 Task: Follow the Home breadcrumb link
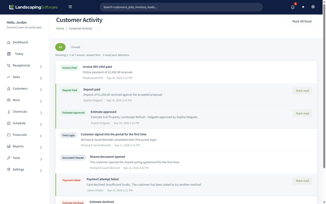(x=60, y=29)
